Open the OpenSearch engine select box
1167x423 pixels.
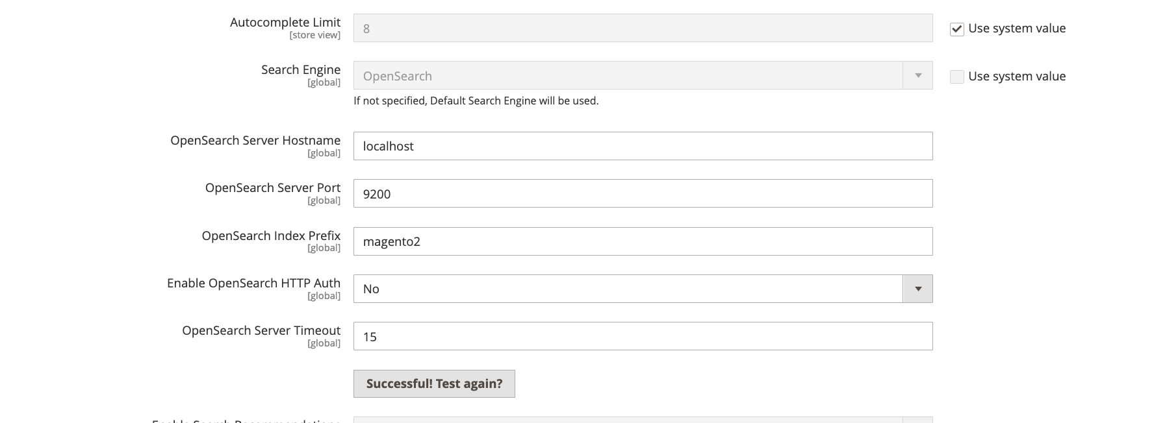pyautogui.click(x=627, y=76)
